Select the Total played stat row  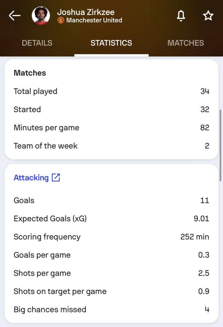(111, 91)
